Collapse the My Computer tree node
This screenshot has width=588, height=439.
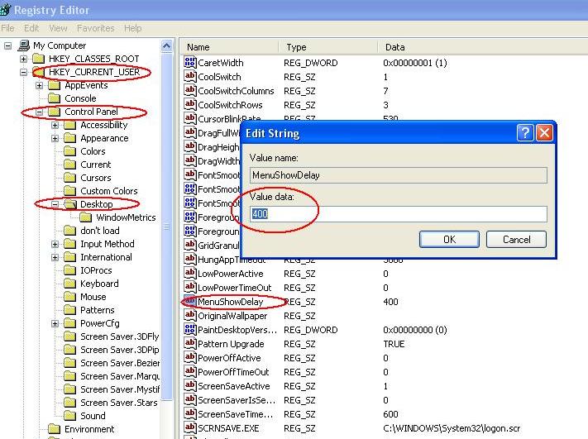(x=8, y=45)
